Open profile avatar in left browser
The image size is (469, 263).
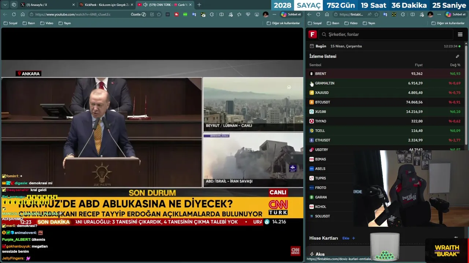pyautogui.click(x=266, y=14)
